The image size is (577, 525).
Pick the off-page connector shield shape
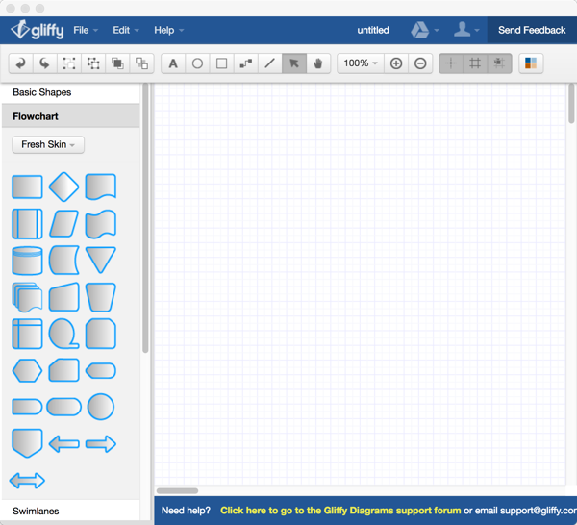(27, 443)
